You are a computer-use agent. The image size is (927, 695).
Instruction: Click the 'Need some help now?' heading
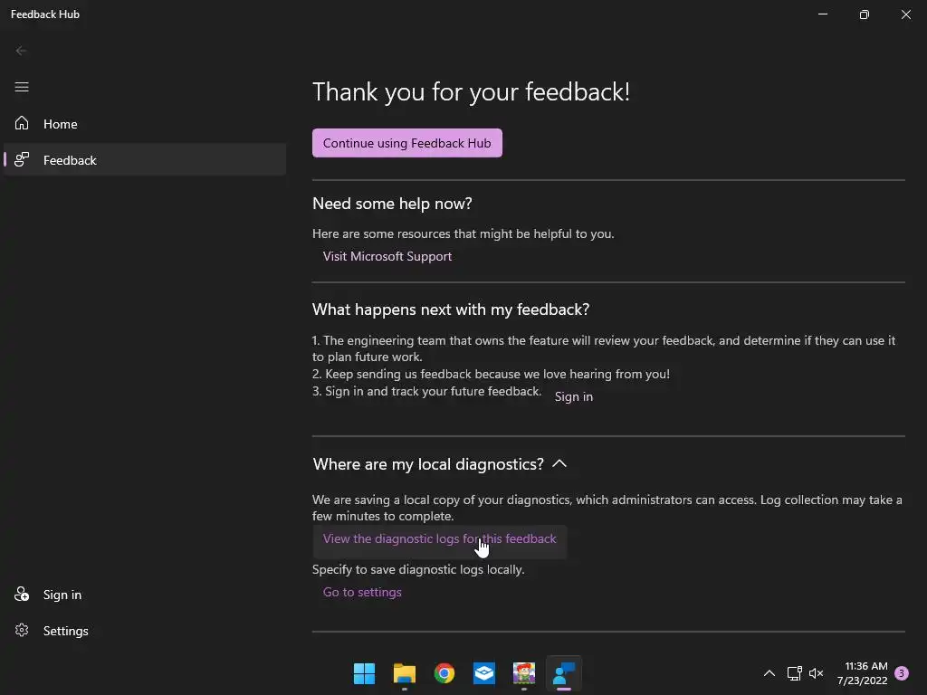[392, 204]
